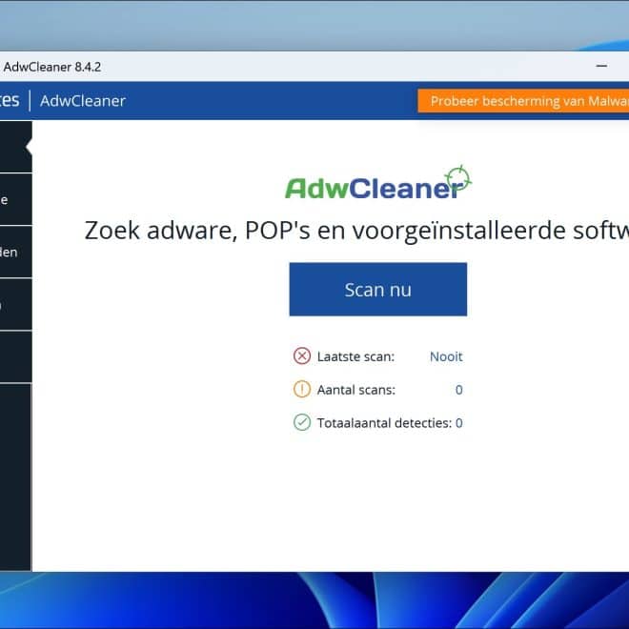629x629 pixels.
Task: Minimize the AdwCleaner 8.4.2 window
Action: tap(601, 66)
